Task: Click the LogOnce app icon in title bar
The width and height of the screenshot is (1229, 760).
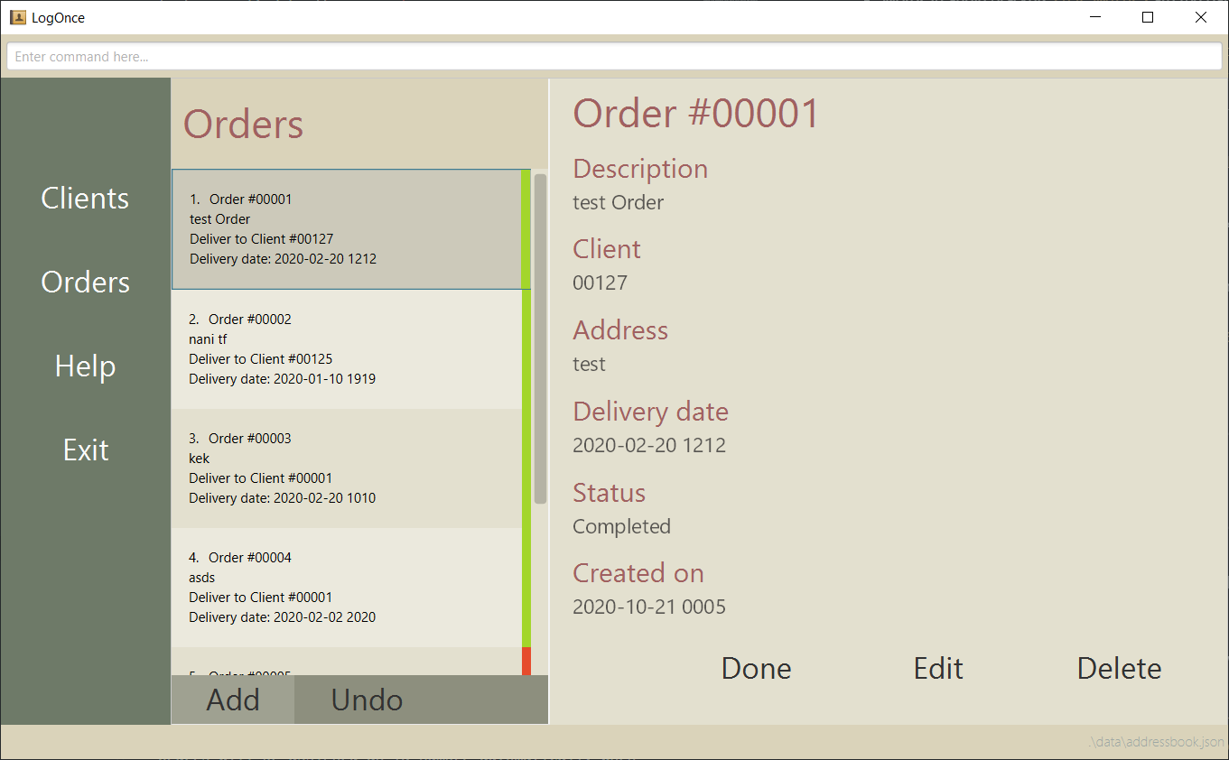Action: pos(17,17)
